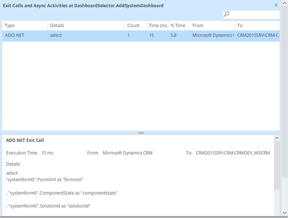Click the Microsoft Dynamics From cell in table
This screenshot has height=218, width=288.
click(x=212, y=35)
